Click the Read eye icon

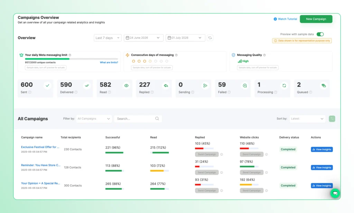coord(127,85)
